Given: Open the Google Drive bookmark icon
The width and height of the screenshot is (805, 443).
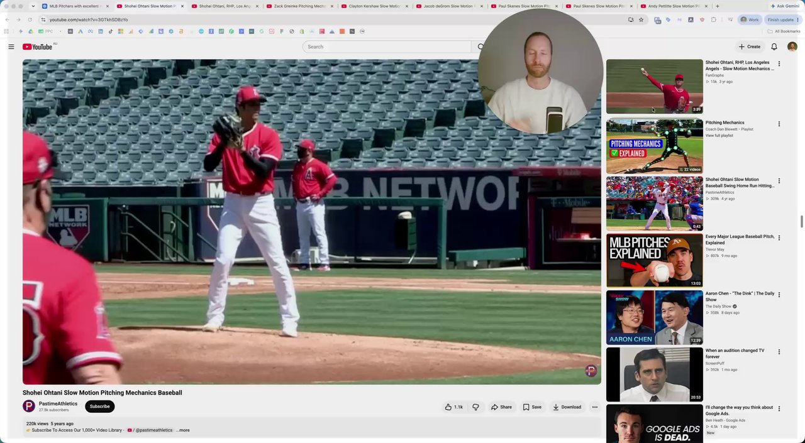Looking at the screenshot, I should click(30, 31).
